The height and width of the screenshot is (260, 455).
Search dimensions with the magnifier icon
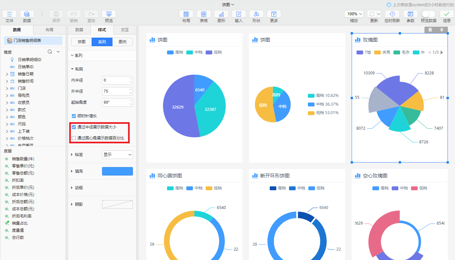[50, 52]
